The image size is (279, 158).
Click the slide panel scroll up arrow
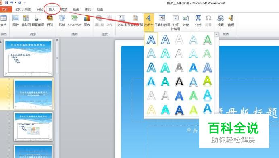coord(57,40)
